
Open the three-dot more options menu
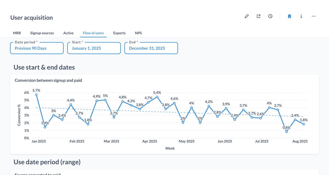pos(314,16)
